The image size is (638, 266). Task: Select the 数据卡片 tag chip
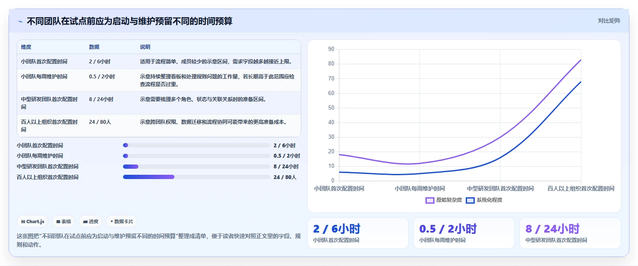(122, 221)
